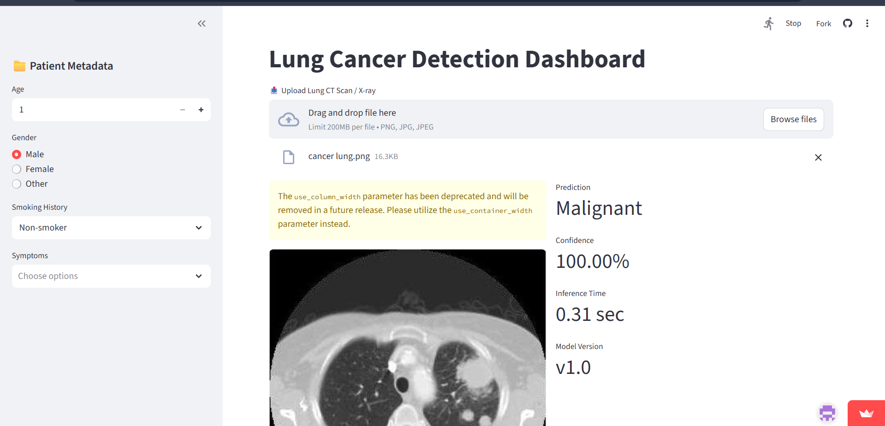Open the Symptoms multiselect dropdown
Screen dimensions: 885x426
111,276
